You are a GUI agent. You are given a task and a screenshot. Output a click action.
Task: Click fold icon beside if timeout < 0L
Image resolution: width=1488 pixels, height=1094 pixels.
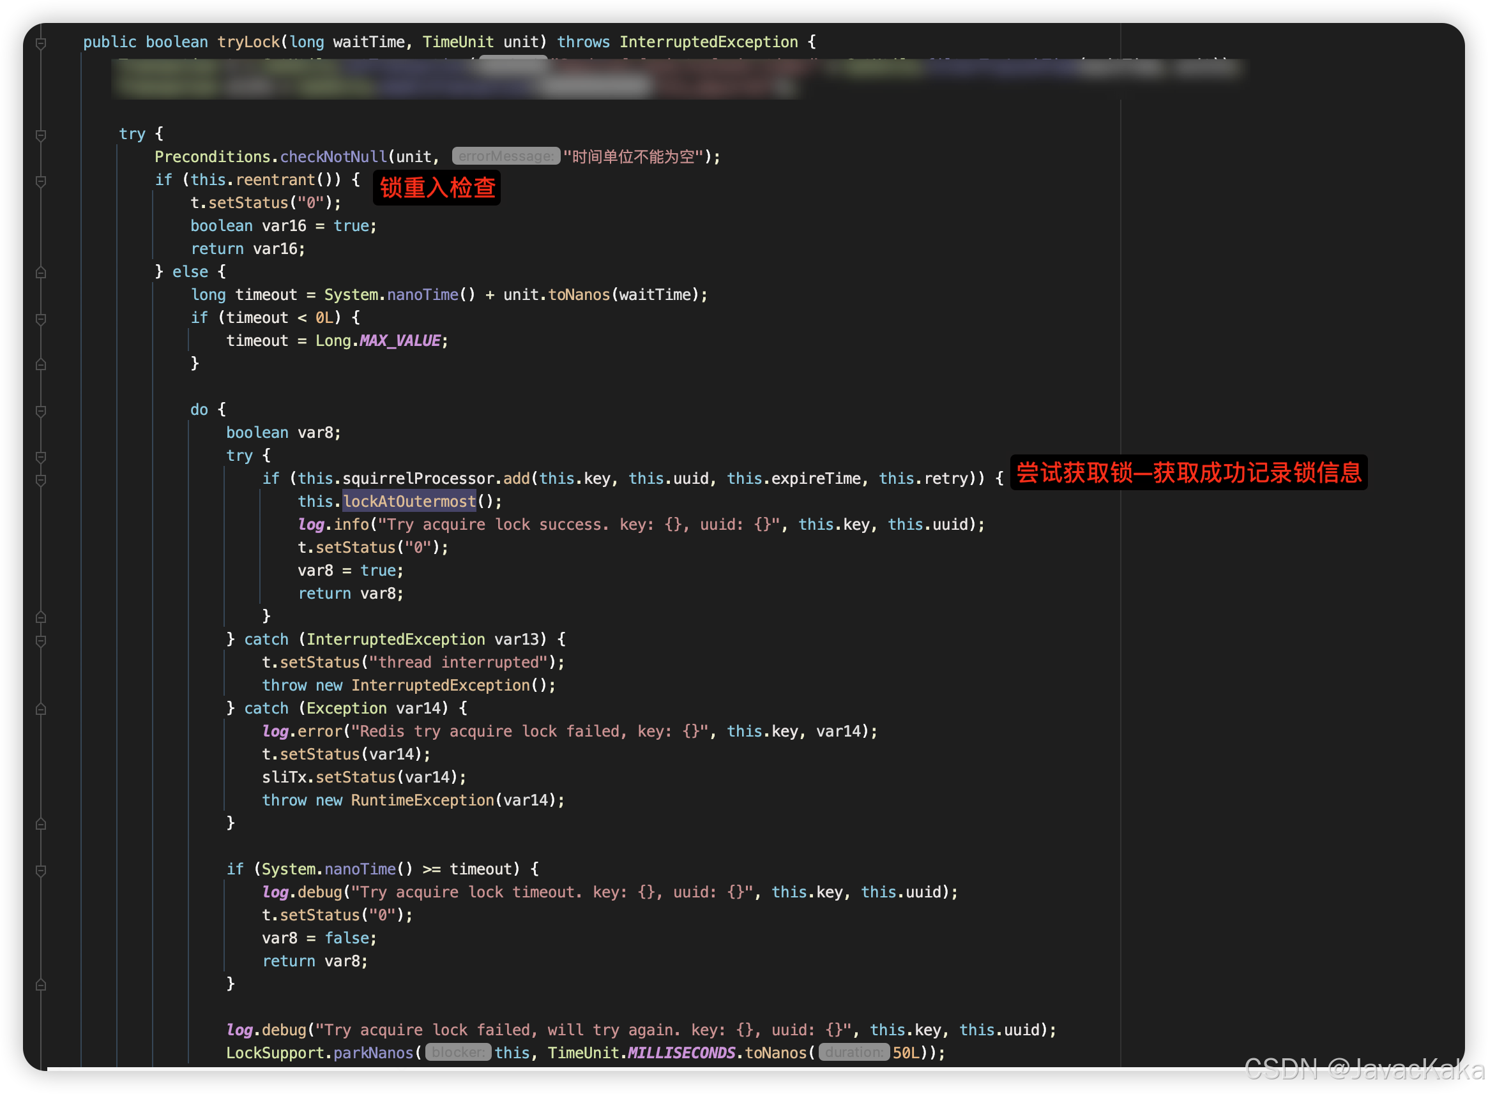coord(40,318)
